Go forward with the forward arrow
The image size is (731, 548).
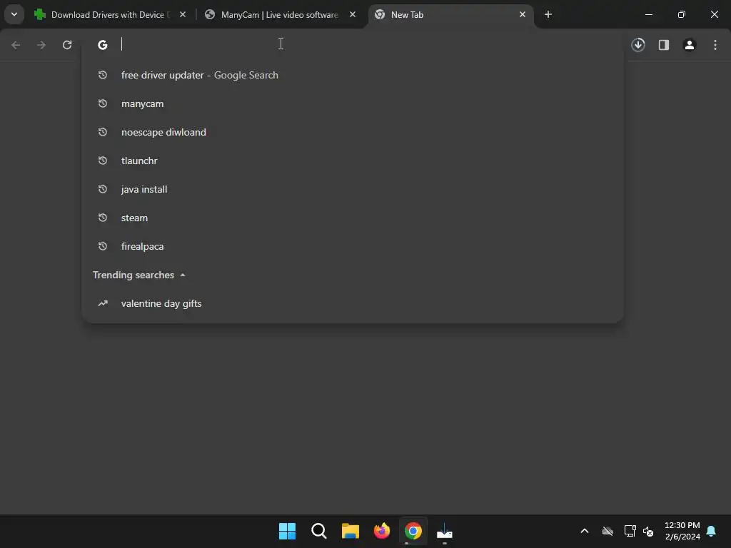click(41, 45)
